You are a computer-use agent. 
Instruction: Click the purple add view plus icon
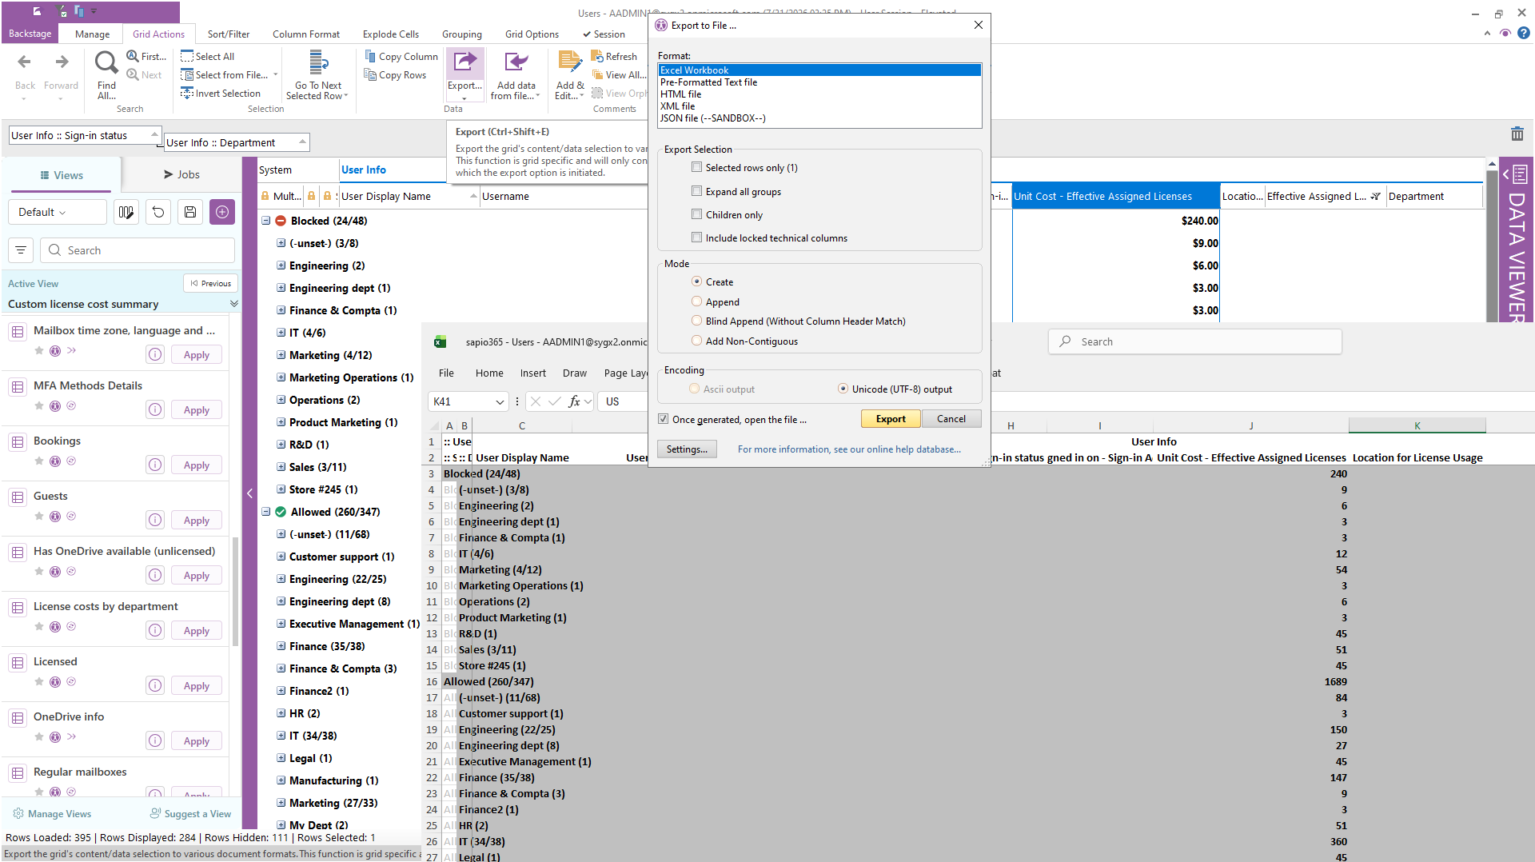click(x=222, y=212)
